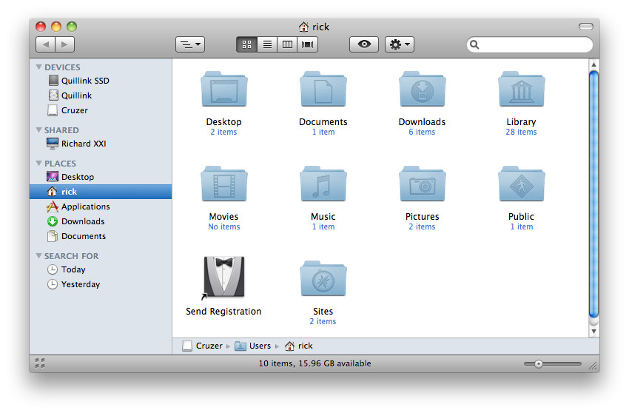Click "10 items, 15.96 GB available" status text
Viewport: 629px width, 413px height.
coord(315,363)
